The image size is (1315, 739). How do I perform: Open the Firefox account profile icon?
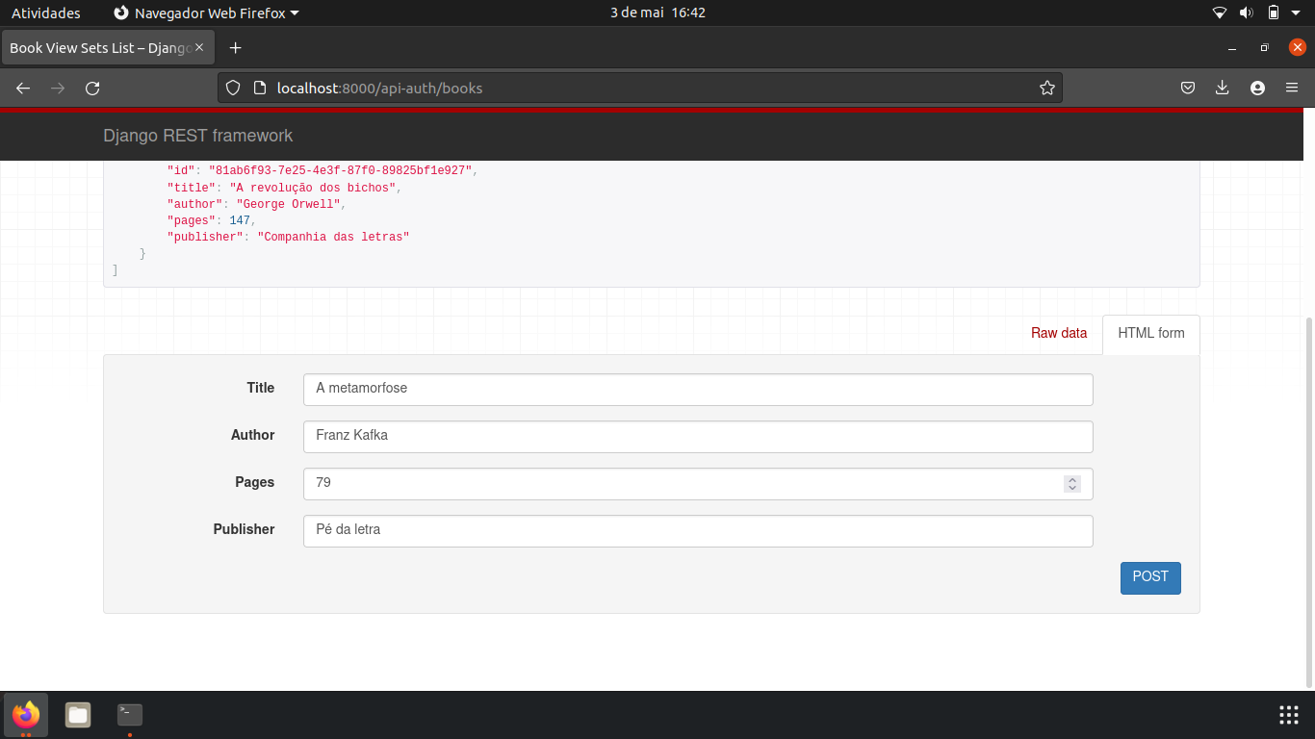(x=1257, y=88)
